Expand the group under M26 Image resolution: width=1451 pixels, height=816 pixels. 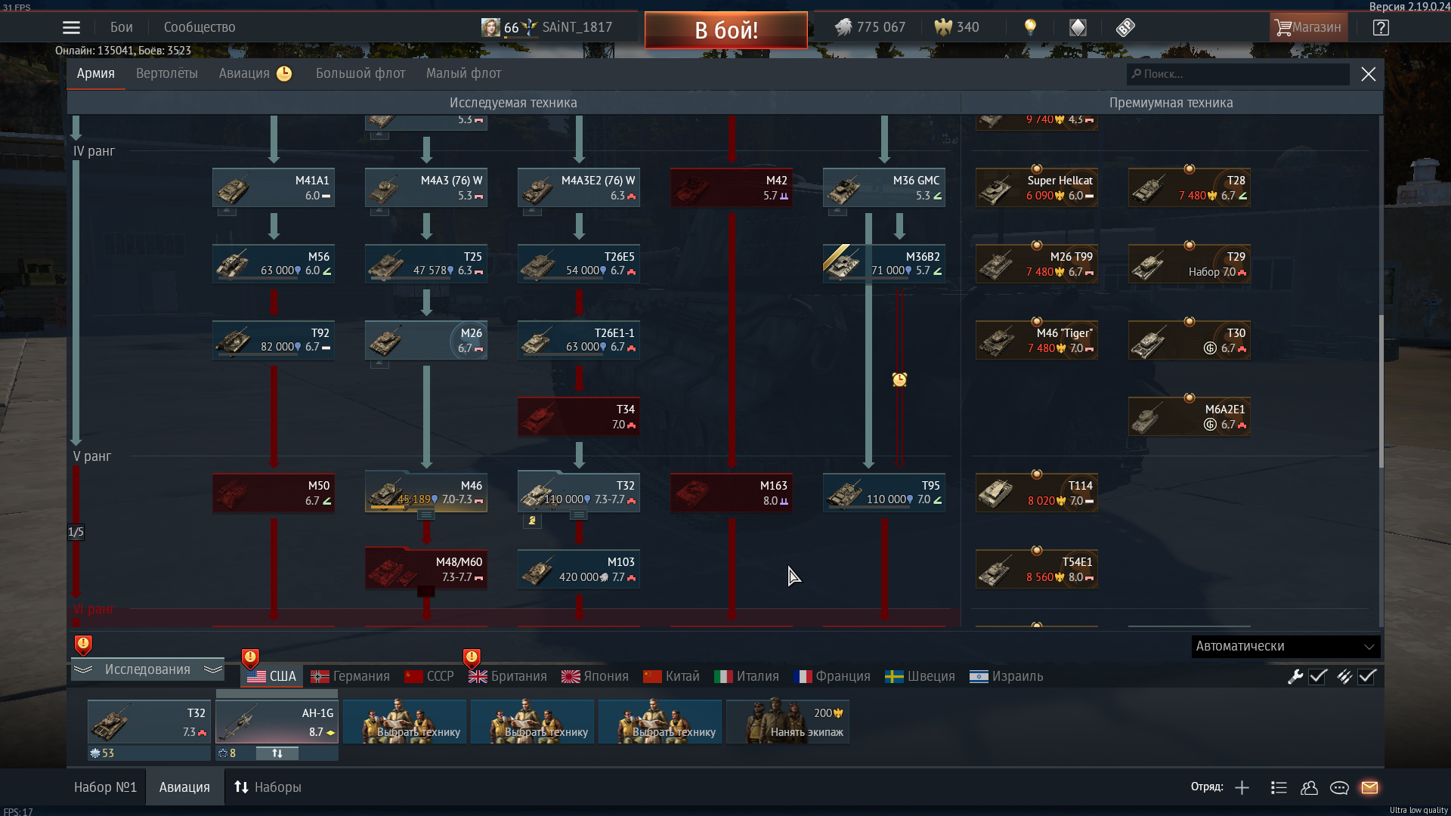379,364
